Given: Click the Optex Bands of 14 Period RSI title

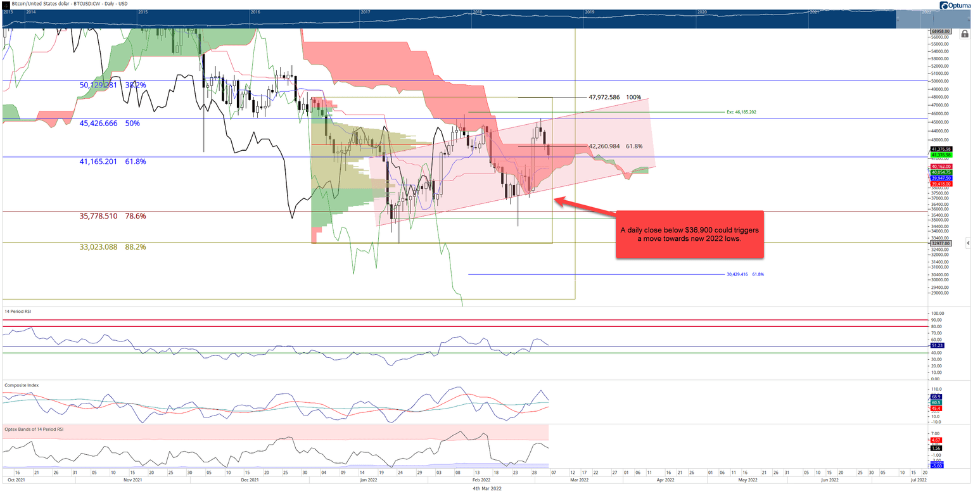Looking at the screenshot, I should pyautogui.click(x=34, y=429).
